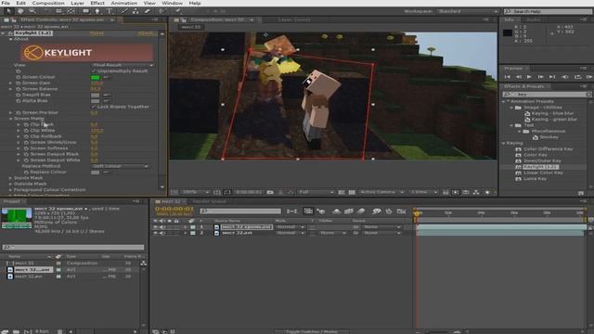Screen dimensions: 594x334
Task: Open Workspace Standard dropdown
Action: coord(467,11)
